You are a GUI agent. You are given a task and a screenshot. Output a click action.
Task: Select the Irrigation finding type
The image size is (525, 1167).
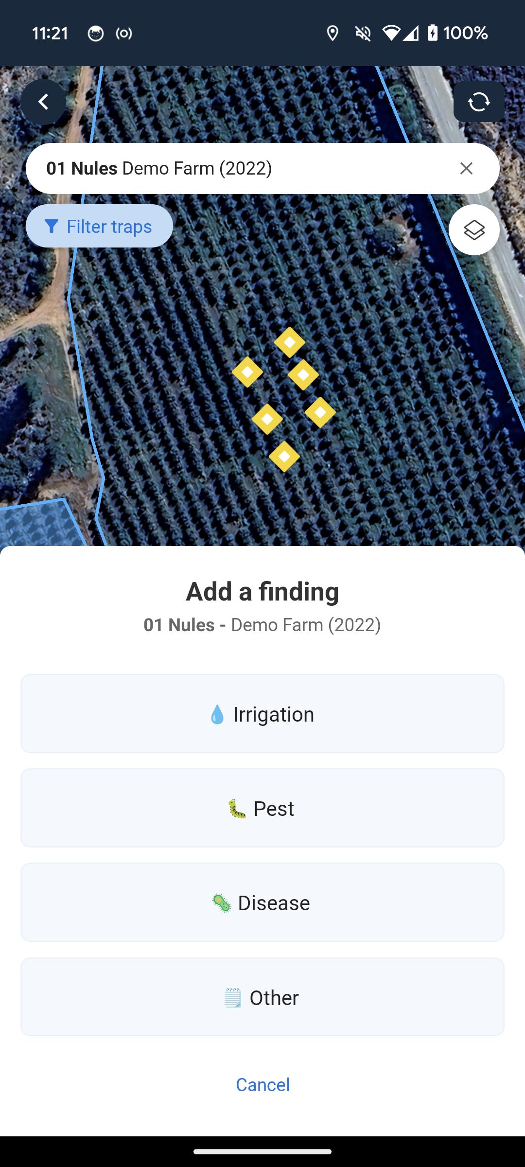[262, 714]
